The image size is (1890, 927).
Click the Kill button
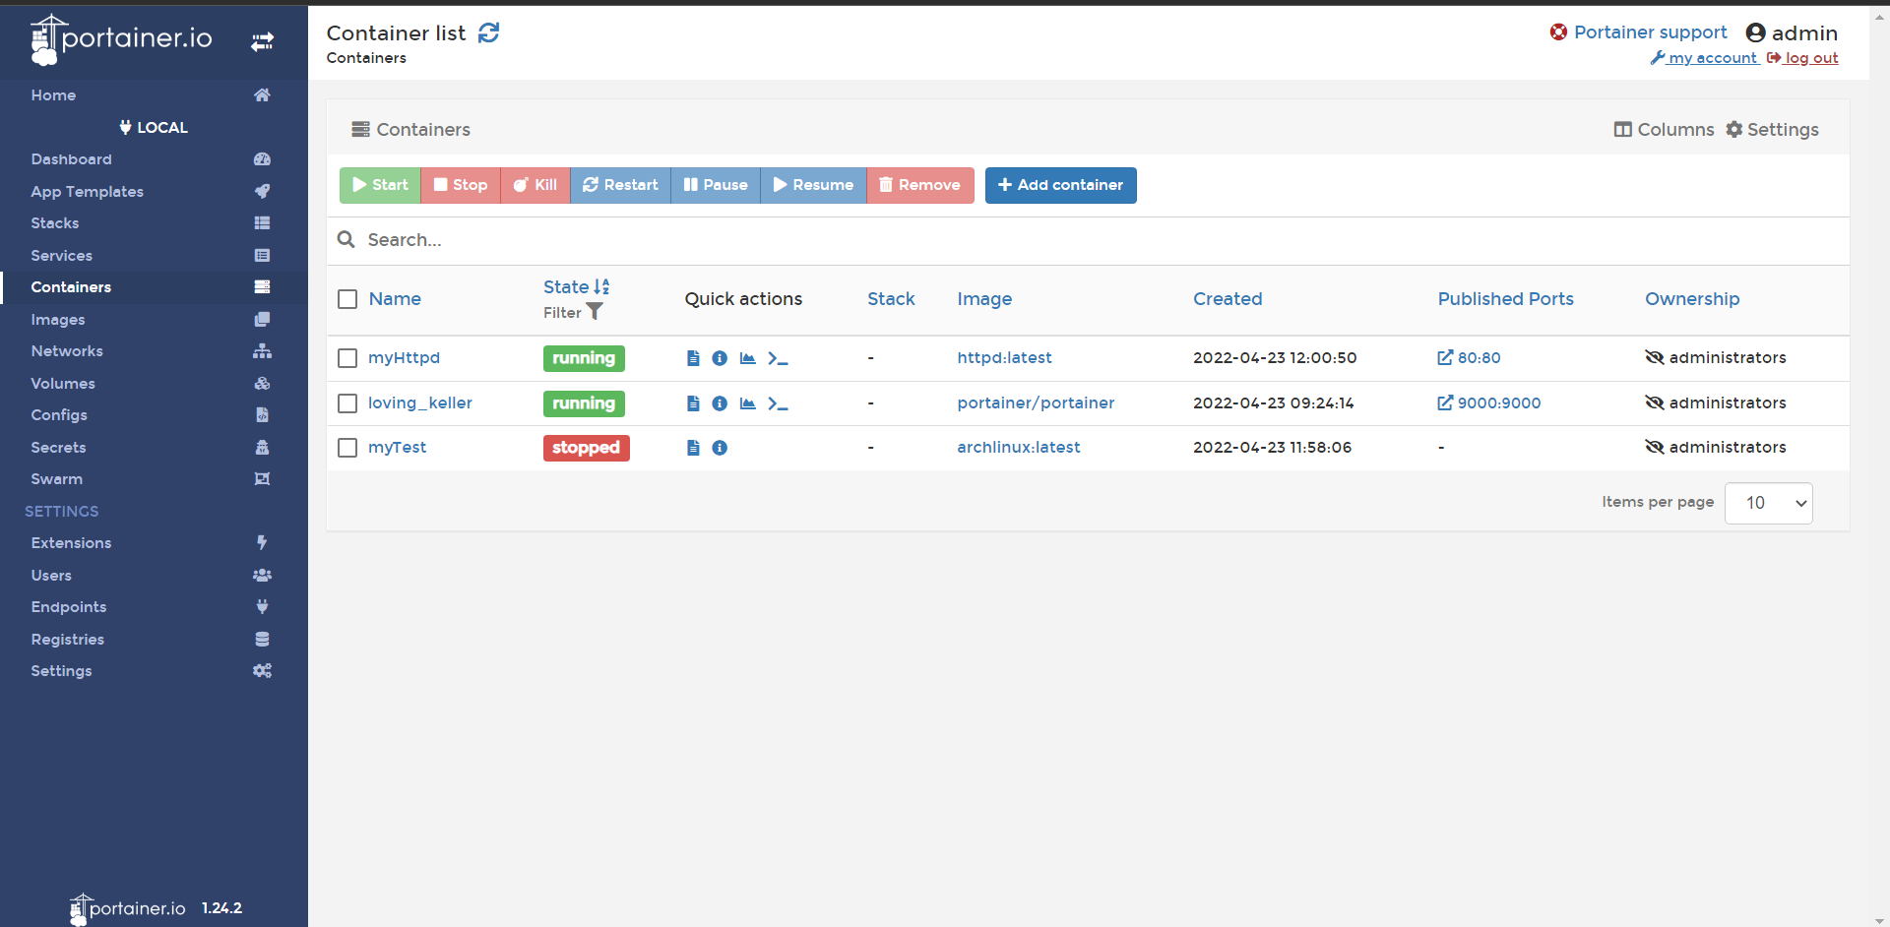pyautogui.click(x=535, y=185)
